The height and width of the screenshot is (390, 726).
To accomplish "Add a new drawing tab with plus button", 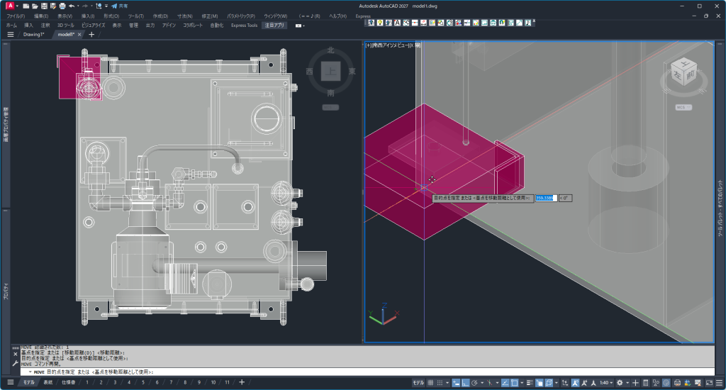I will [91, 34].
